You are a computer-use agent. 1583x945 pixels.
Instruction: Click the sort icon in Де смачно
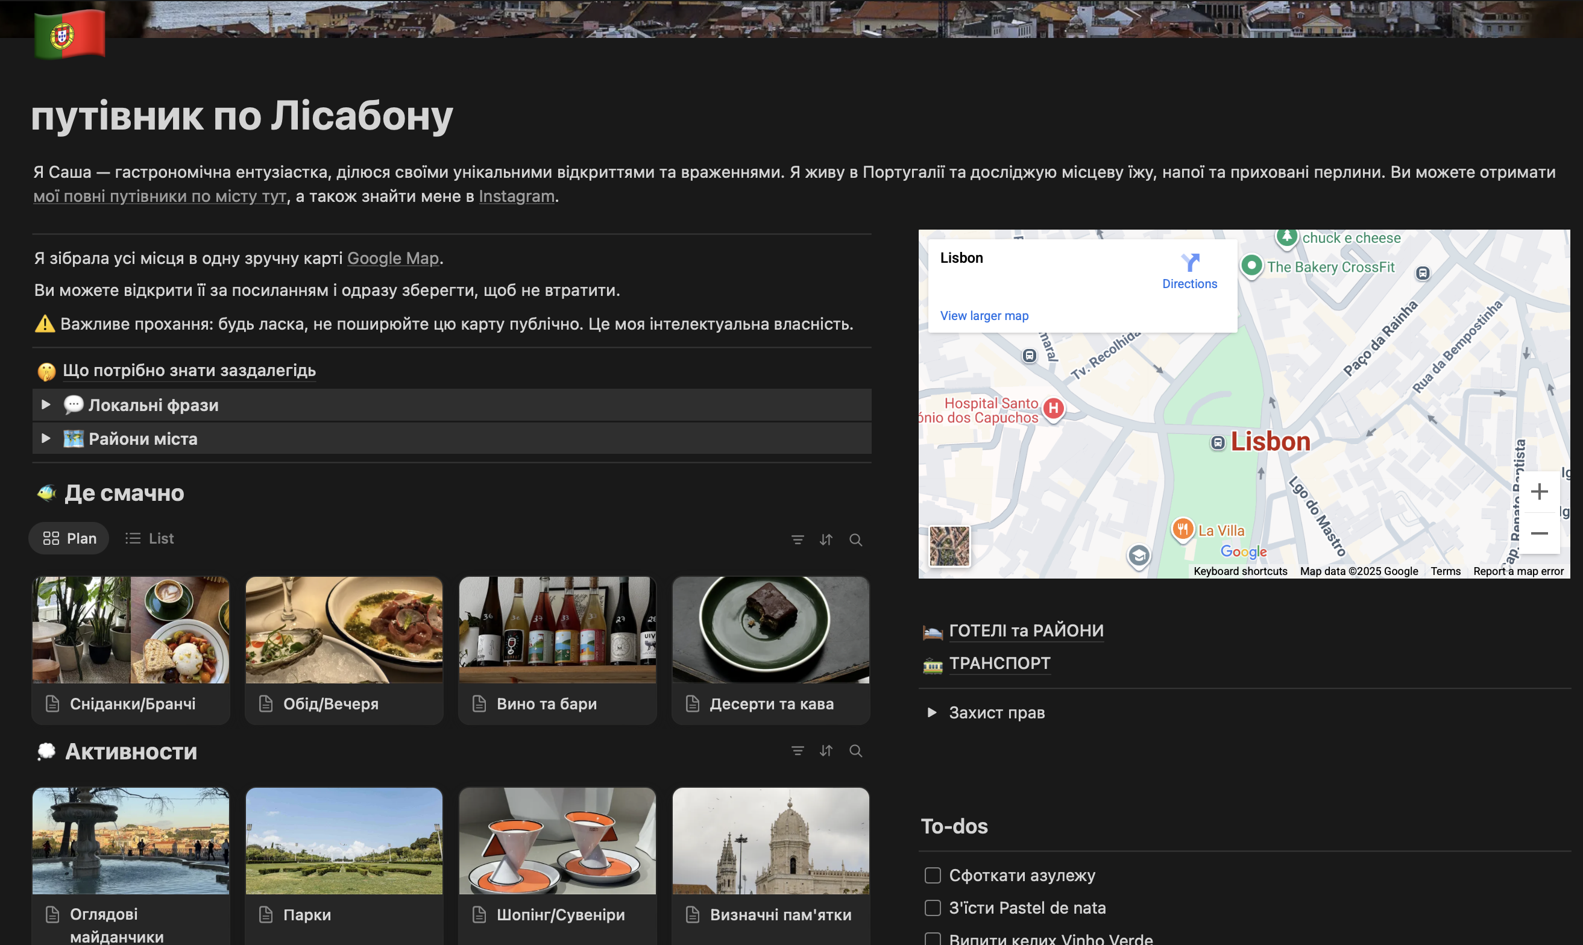(x=826, y=540)
